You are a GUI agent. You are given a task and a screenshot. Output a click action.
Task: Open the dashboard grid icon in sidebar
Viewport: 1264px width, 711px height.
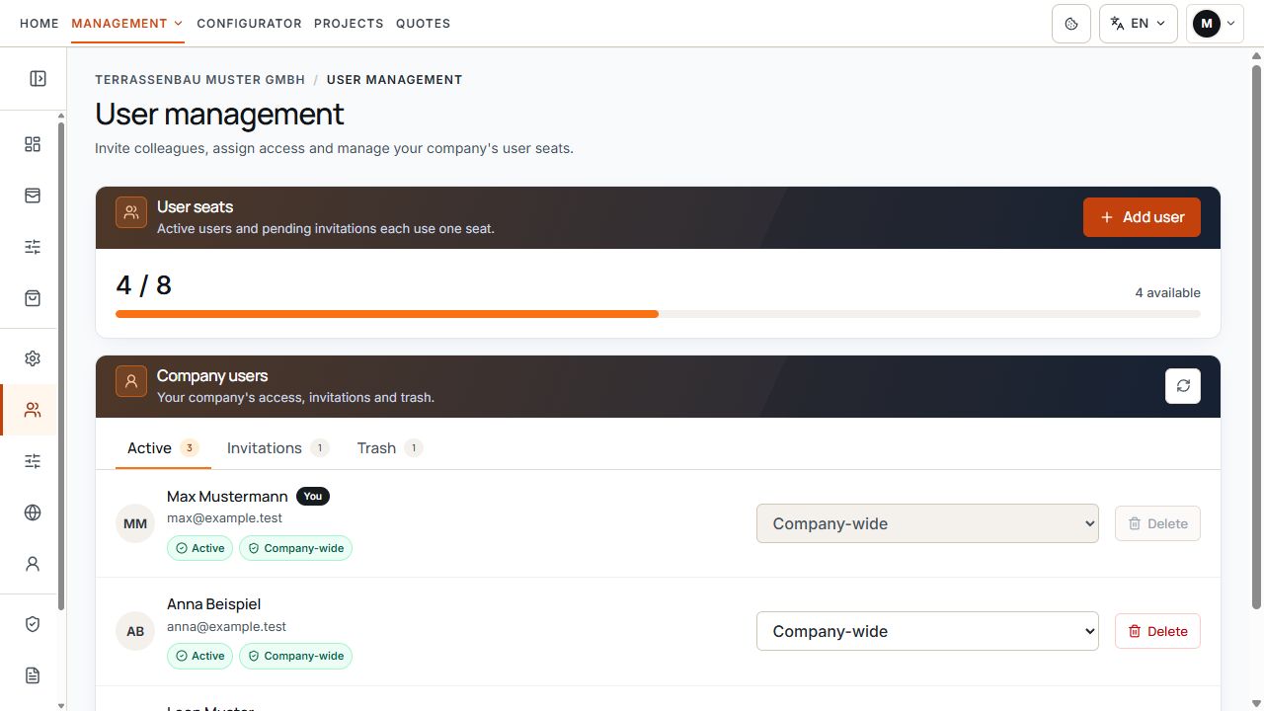(x=33, y=144)
